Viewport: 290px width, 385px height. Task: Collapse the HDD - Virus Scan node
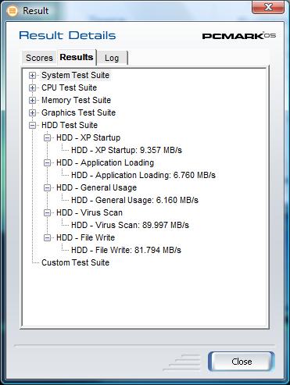point(47,212)
